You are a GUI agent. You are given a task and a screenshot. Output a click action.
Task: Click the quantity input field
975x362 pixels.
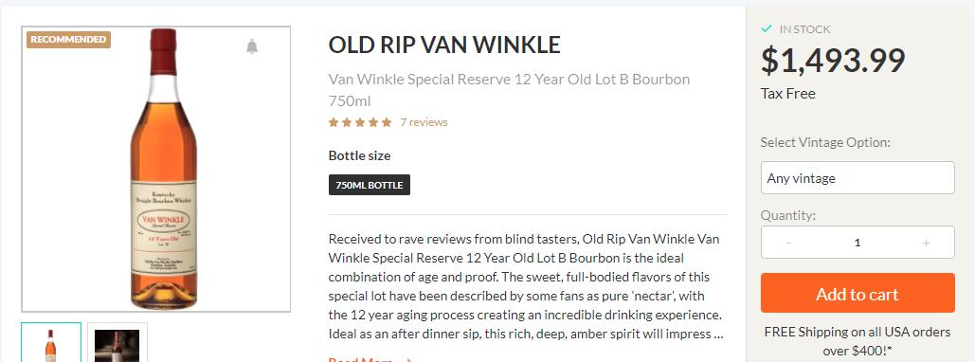[x=858, y=243]
